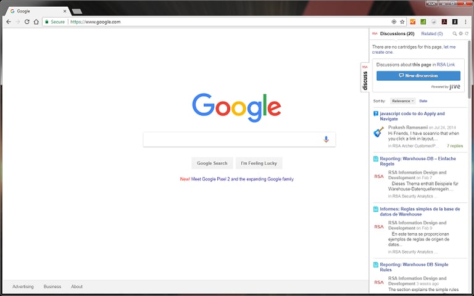This screenshot has height=296, width=474.
Task: Expand the Relevance sort dropdown
Action: [x=402, y=101]
